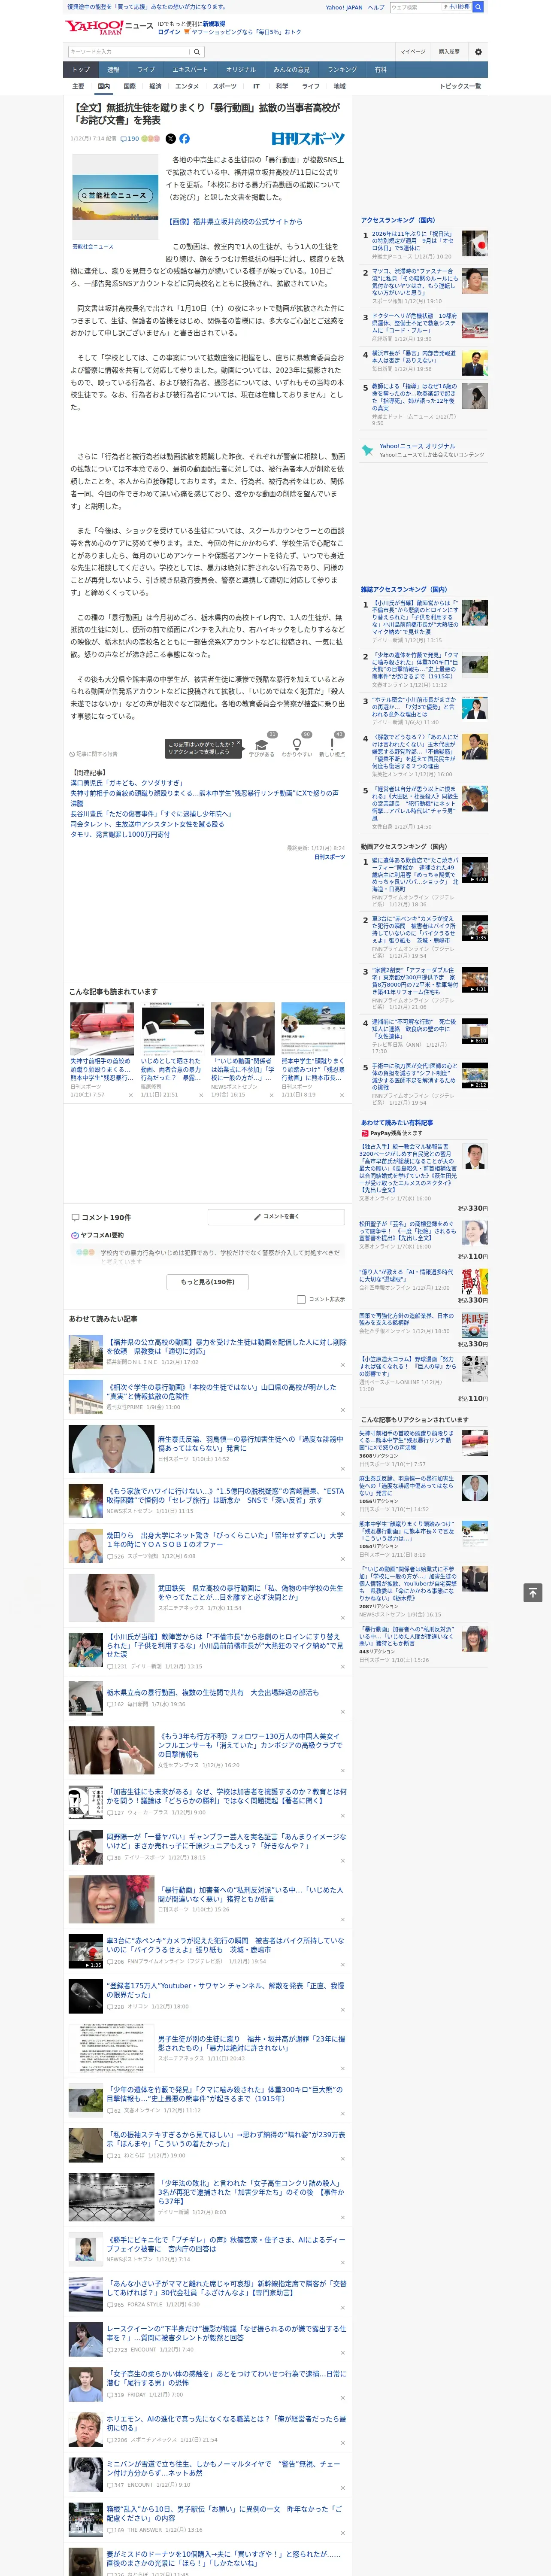551x2576 pixels.
Task: Click the Yahoo! JAPAN link at top right
Action: [x=344, y=7]
